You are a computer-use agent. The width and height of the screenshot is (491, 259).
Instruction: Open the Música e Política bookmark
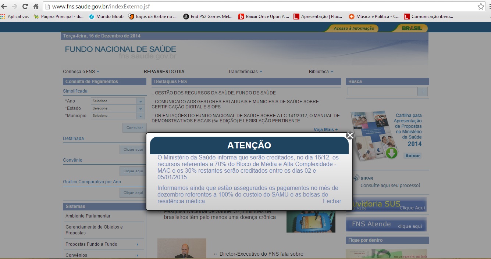[374, 17]
